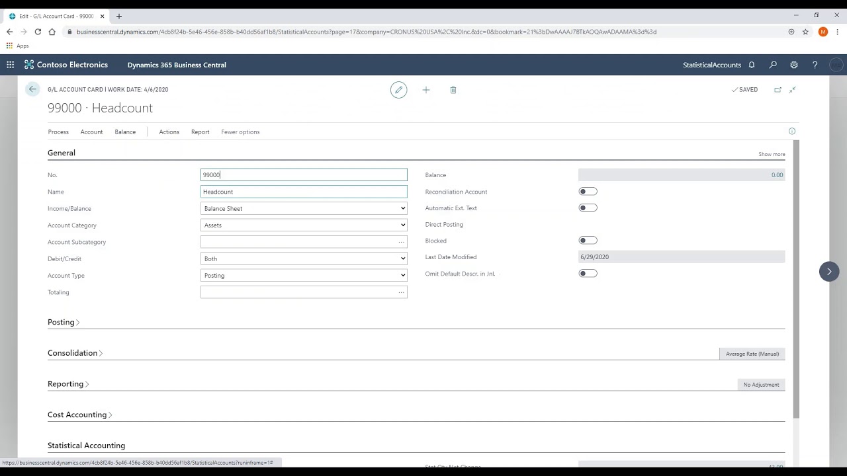The height and width of the screenshot is (476, 847).
Task: Click the plus icon to create new account
Action: pos(426,90)
